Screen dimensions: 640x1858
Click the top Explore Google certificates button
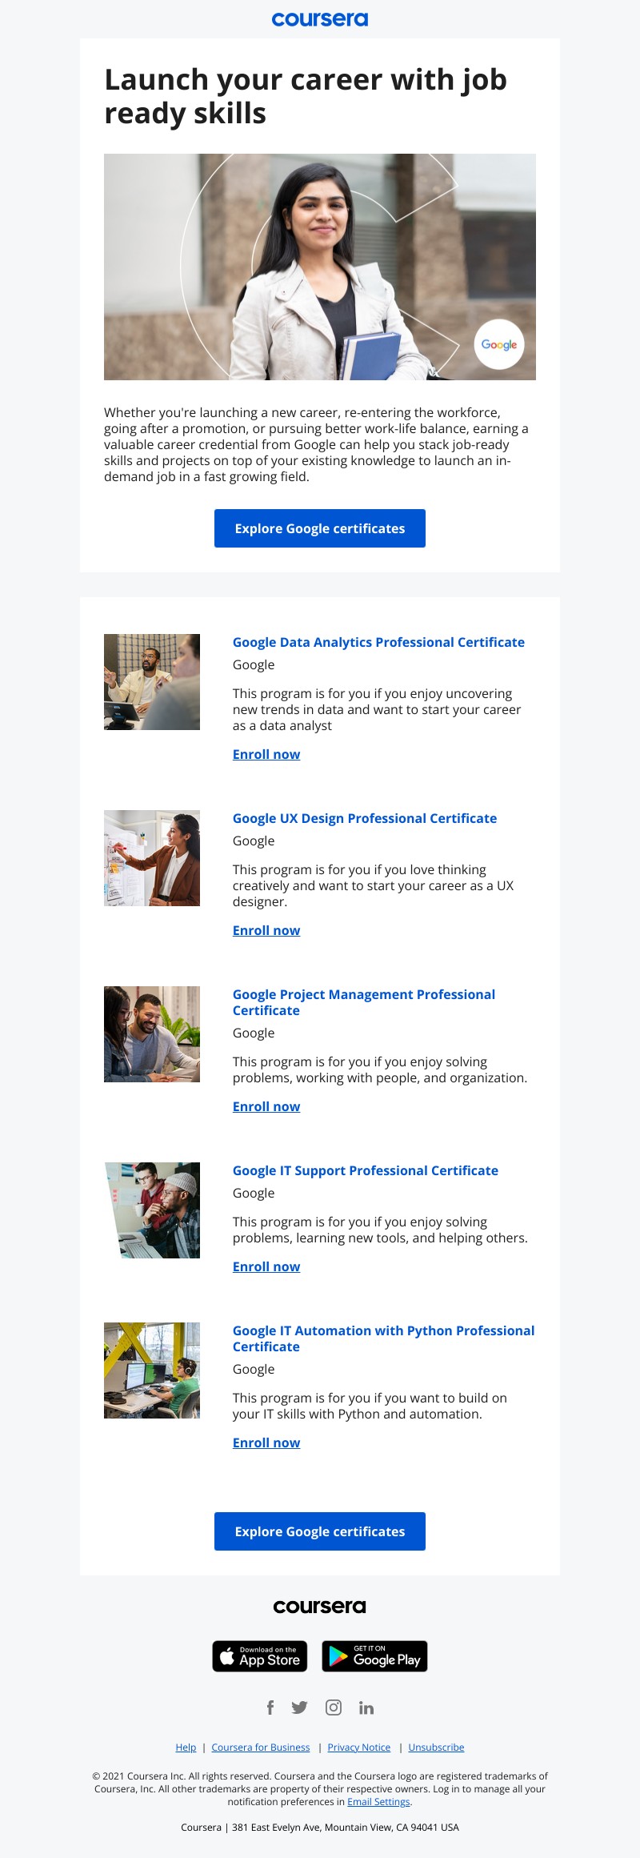point(320,528)
